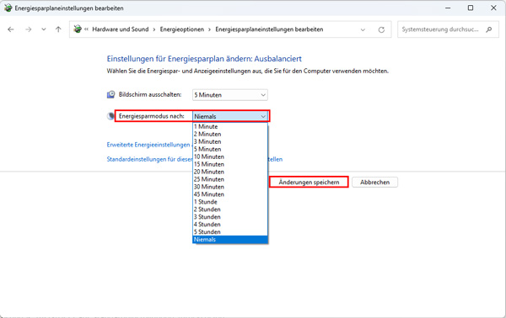Refresh the Systemsteuerung view
506x318 pixels.
click(x=381, y=29)
